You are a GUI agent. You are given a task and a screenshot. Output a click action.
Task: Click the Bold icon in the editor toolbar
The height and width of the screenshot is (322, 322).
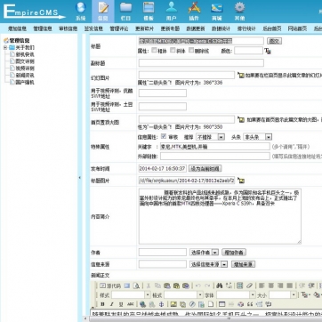click(102, 304)
